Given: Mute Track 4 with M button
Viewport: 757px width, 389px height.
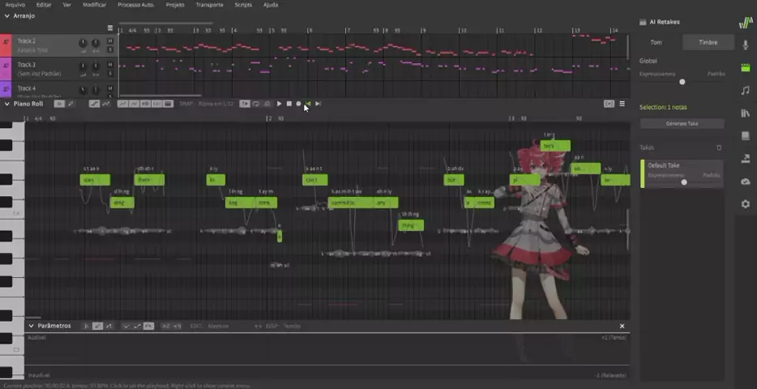Looking at the screenshot, I should click(110, 88).
